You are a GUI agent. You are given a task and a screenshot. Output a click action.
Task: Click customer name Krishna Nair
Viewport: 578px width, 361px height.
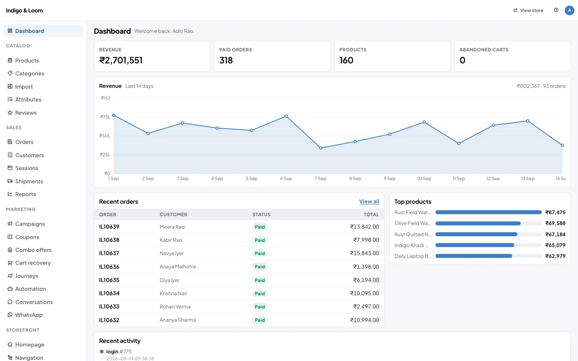click(x=173, y=293)
